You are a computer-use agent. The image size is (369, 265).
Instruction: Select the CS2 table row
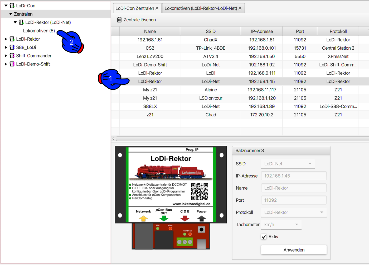click(240, 48)
